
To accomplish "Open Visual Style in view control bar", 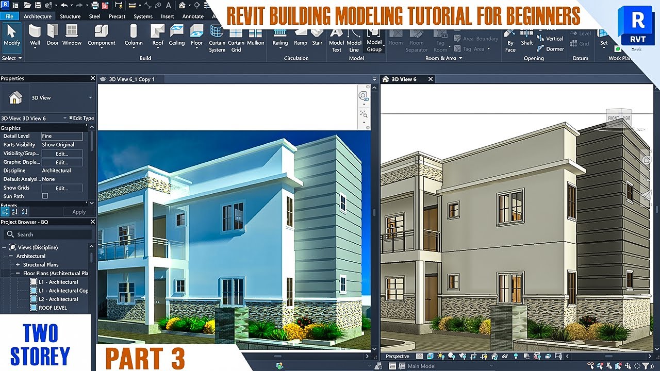I will pyautogui.click(x=429, y=356).
